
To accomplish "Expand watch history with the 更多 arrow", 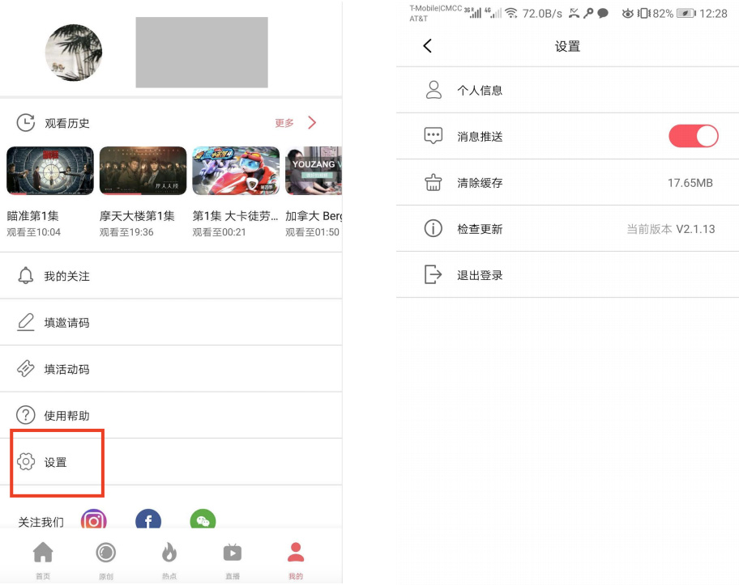I will pos(312,123).
